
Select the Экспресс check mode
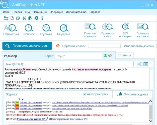click(29, 30)
